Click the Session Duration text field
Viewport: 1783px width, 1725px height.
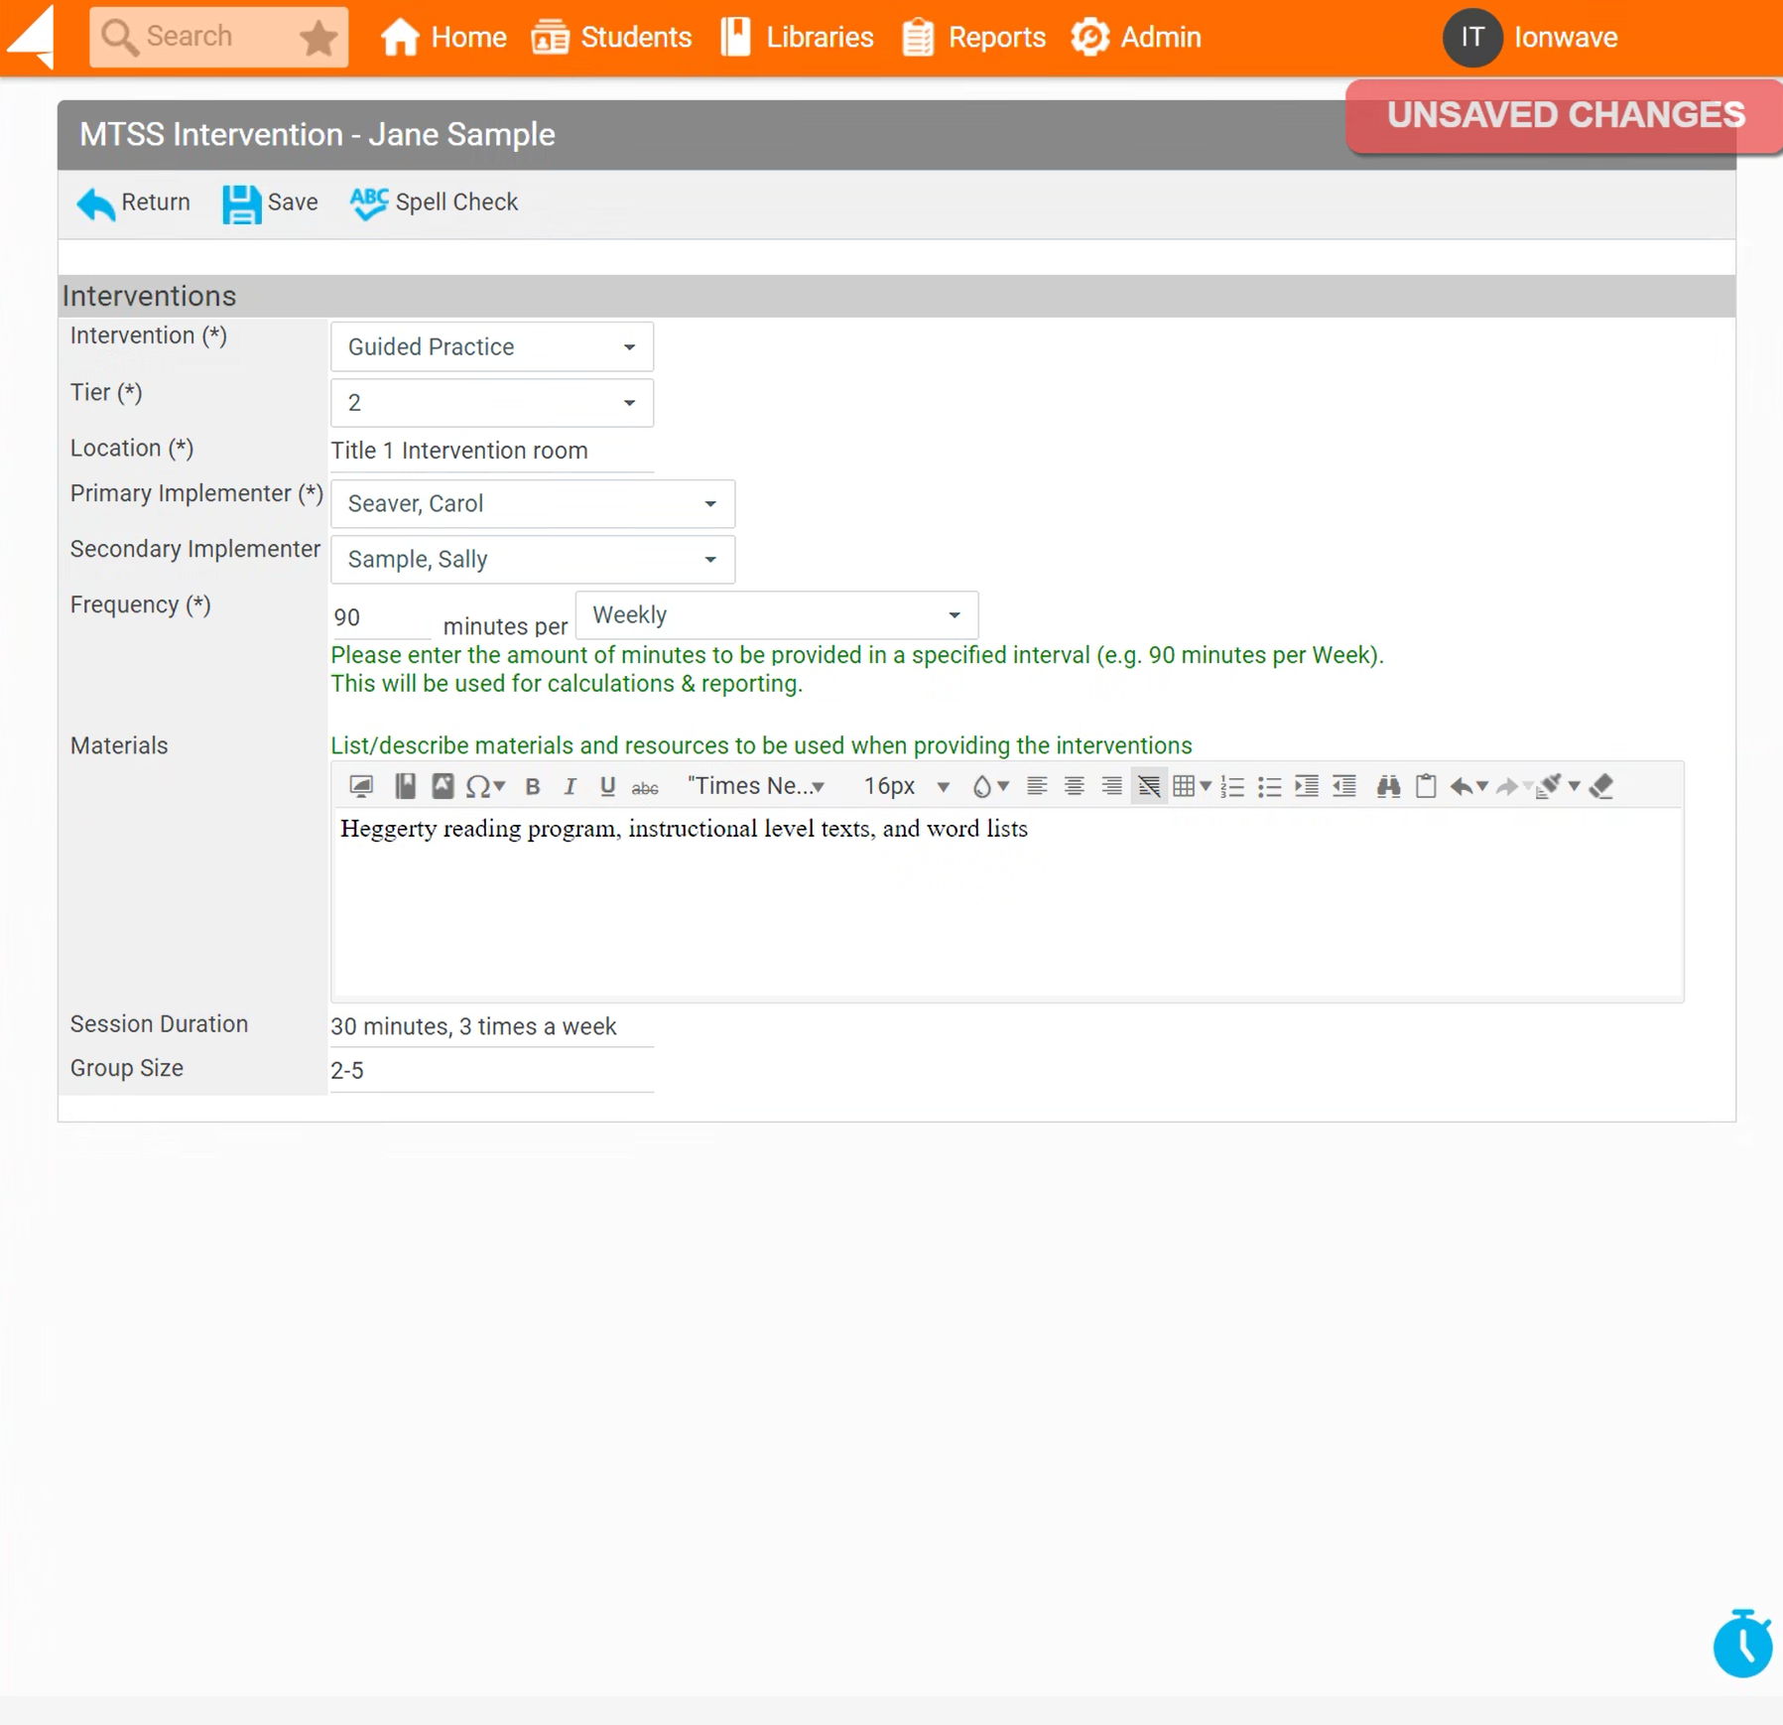tap(491, 1026)
